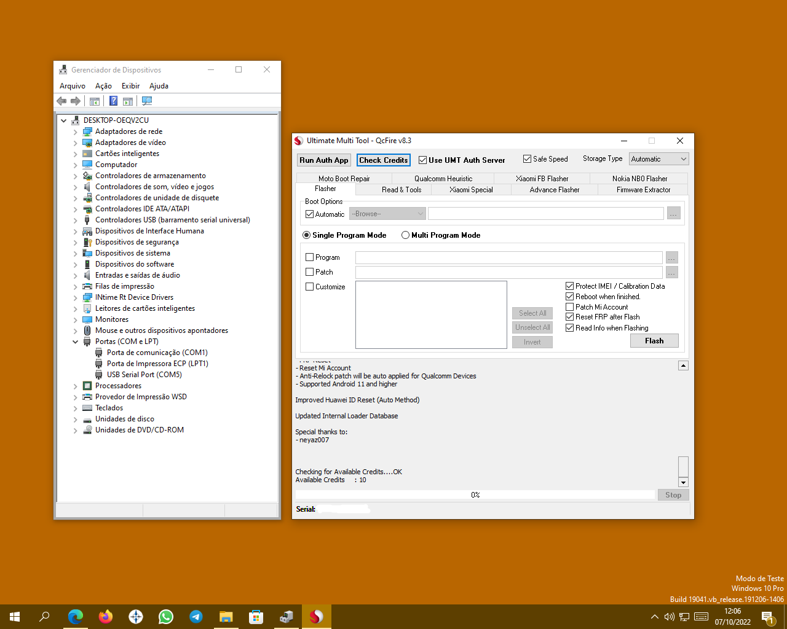Click the log scrollbar up arrow

click(x=683, y=365)
